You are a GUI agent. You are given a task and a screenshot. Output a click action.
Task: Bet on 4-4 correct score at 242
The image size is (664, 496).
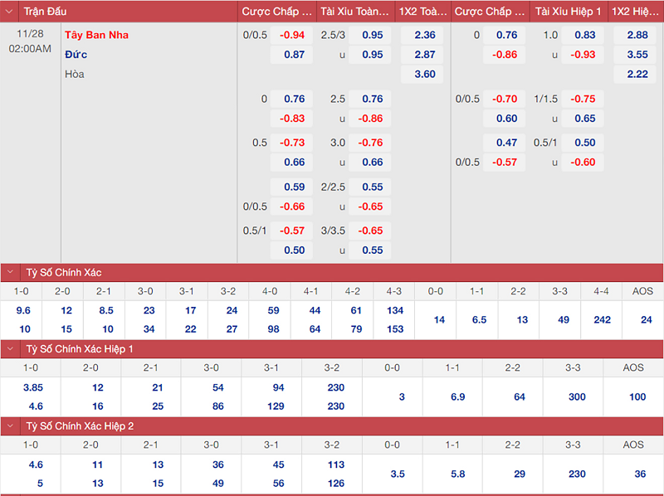pyautogui.click(x=602, y=319)
